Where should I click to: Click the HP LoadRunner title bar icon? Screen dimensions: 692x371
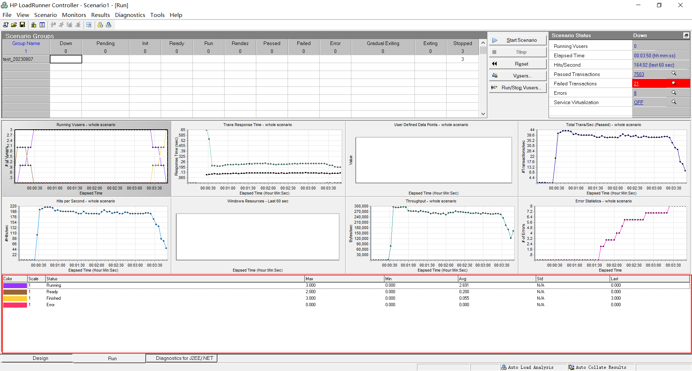point(4,5)
